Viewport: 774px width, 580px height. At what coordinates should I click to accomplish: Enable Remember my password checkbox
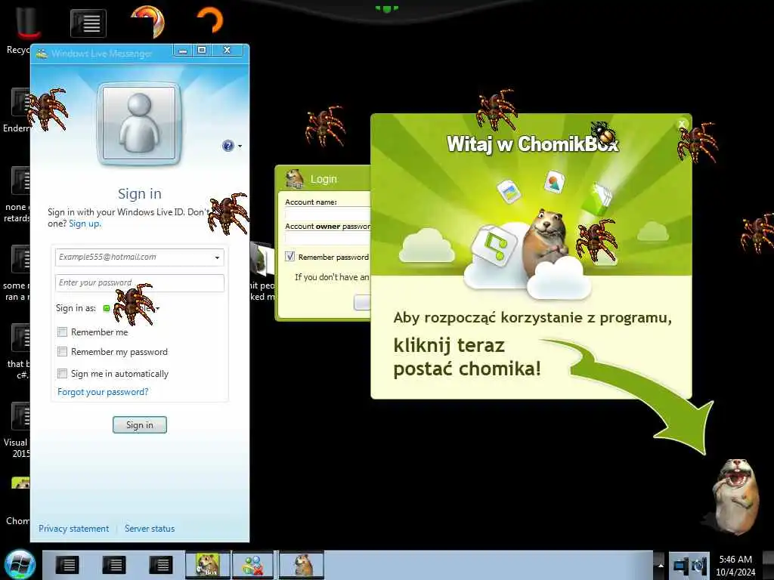point(62,351)
